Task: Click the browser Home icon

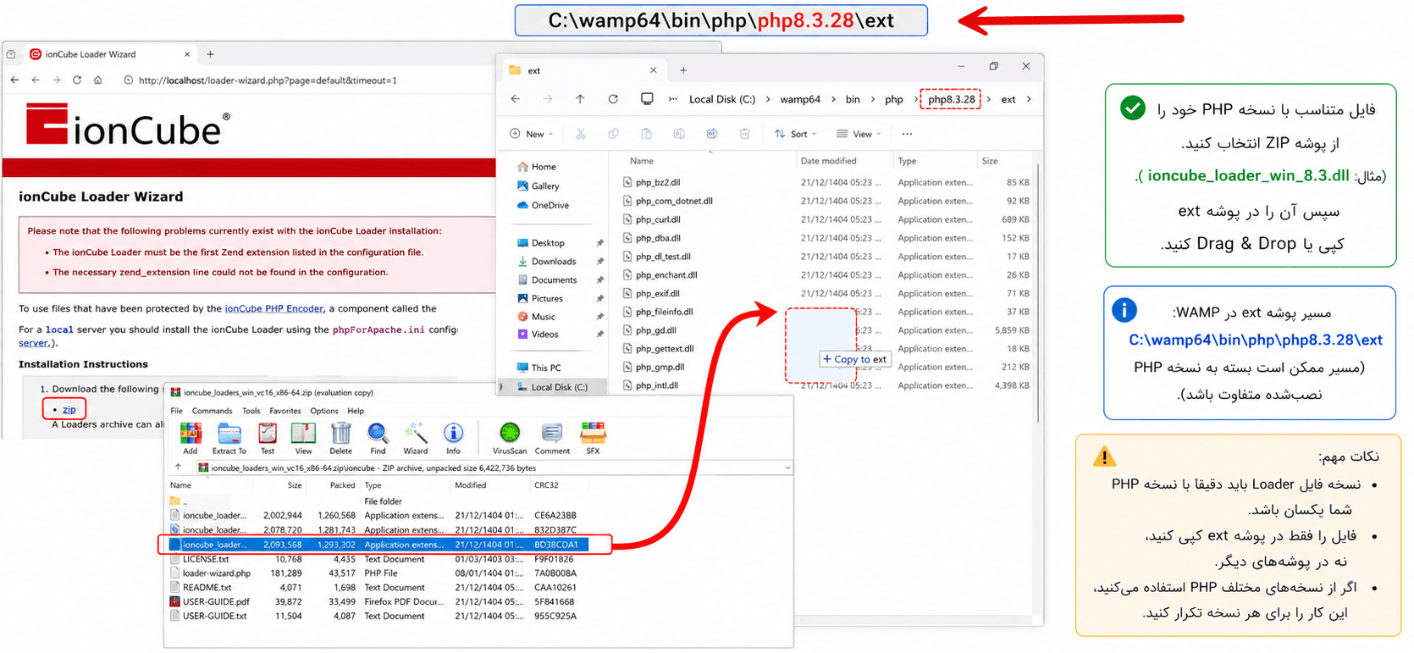Action: [x=98, y=80]
